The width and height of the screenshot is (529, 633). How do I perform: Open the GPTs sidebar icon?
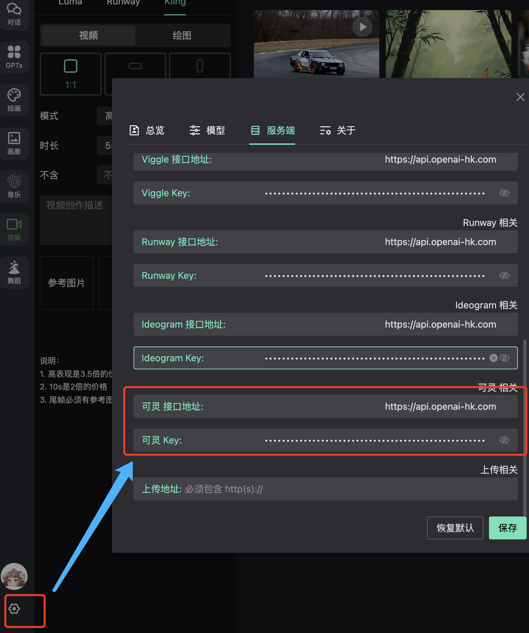[14, 57]
